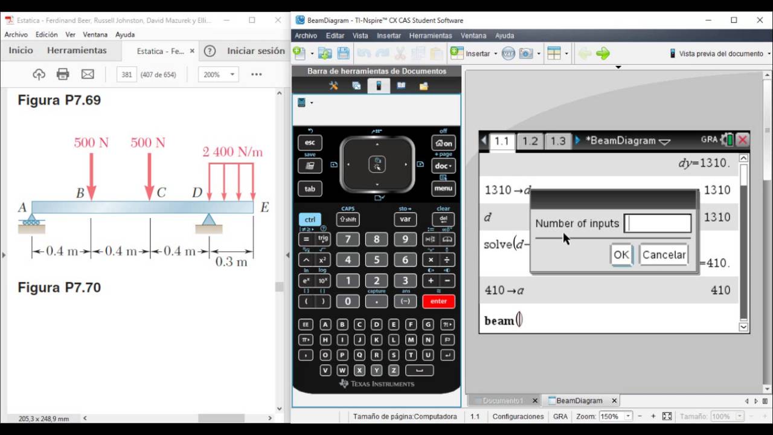This screenshot has height=435, width=773.
Task: Click the print icon in PDF reader
Action: (x=63, y=74)
